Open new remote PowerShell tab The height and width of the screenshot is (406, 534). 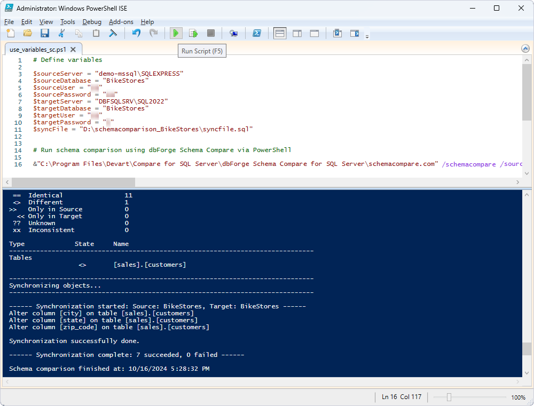click(234, 33)
